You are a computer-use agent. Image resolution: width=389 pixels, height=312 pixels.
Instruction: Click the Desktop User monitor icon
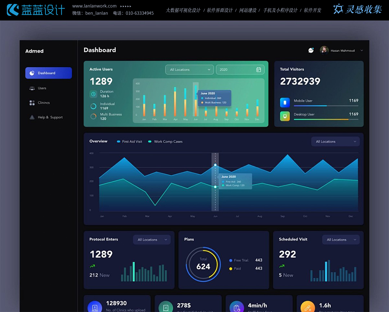tap(285, 116)
